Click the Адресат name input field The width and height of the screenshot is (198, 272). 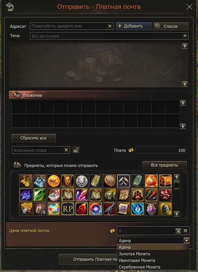point(72,26)
